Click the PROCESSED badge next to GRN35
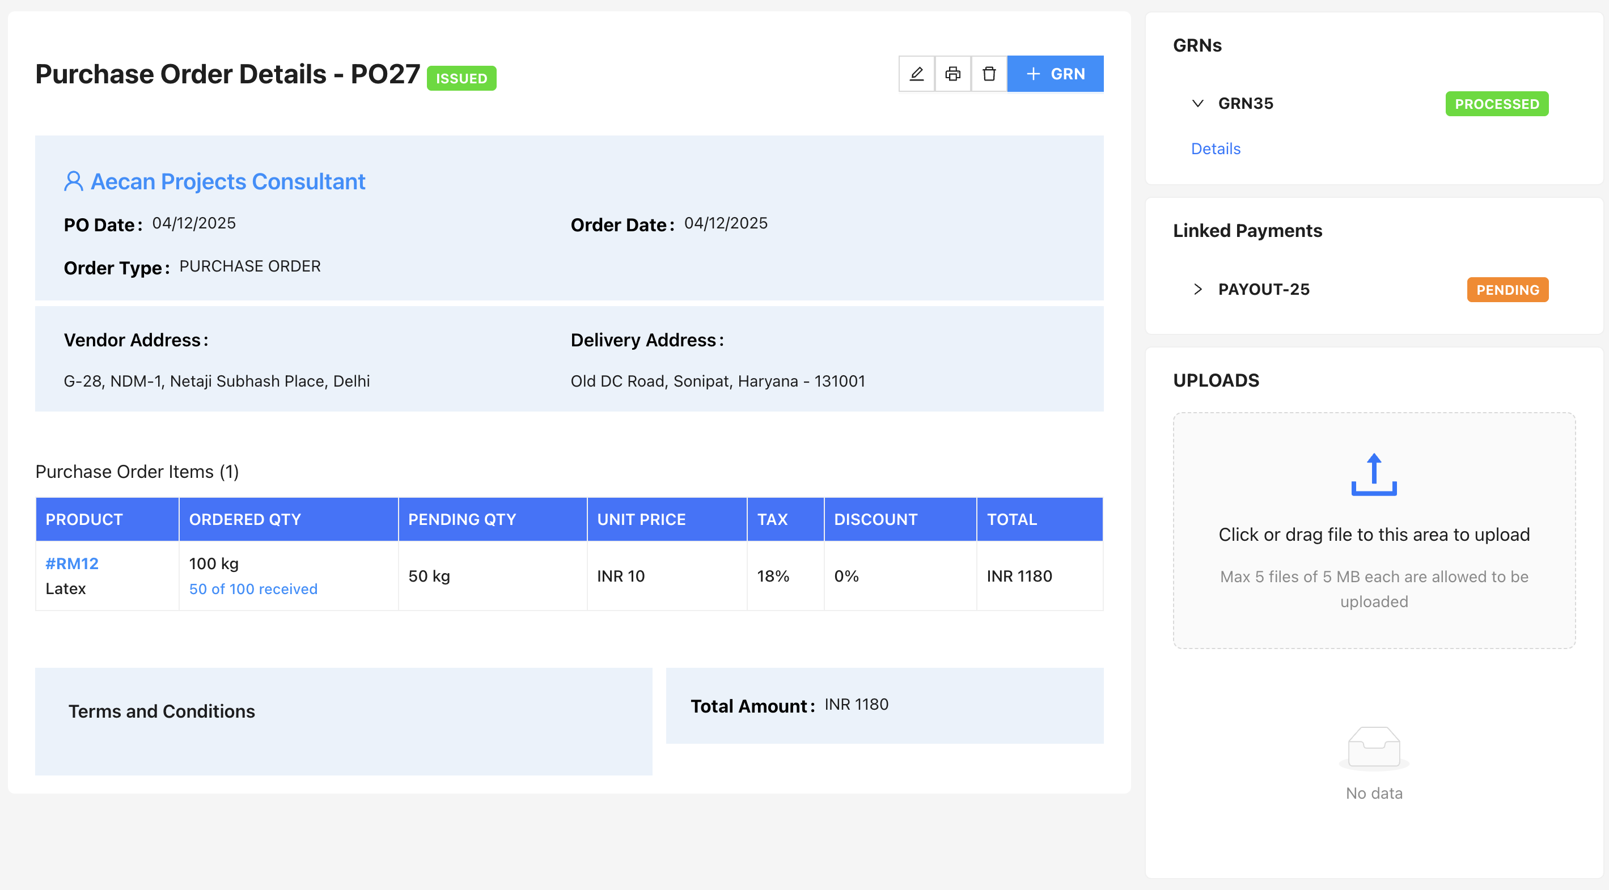1609x890 pixels. [x=1497, y=104]
